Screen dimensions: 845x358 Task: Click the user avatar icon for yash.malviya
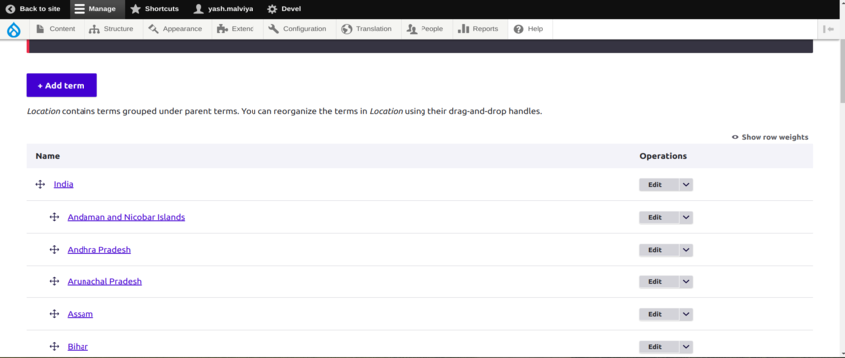(x=199, y=9)
